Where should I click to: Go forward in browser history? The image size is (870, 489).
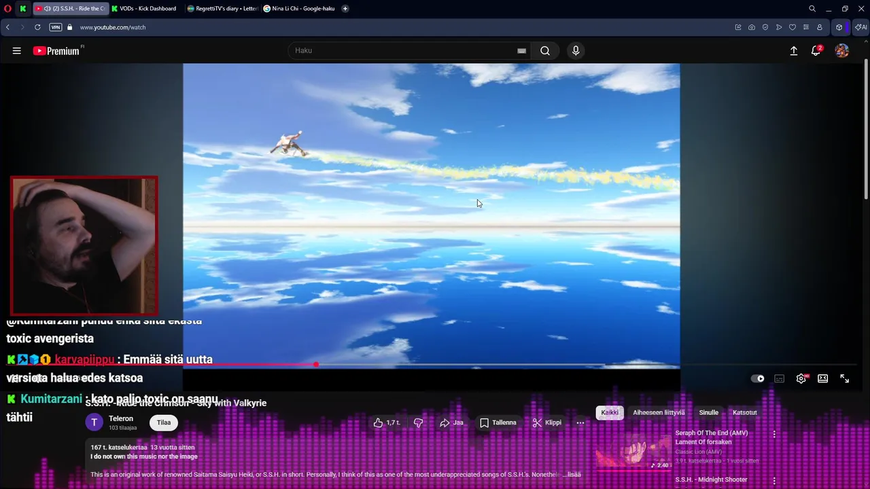22,27
